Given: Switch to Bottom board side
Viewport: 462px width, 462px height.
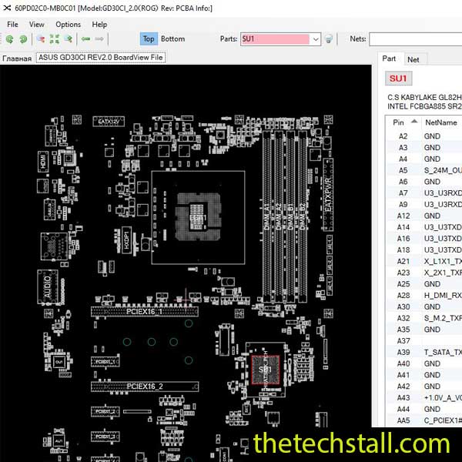Looking at the screenshot, I should [x=172, y=39].
